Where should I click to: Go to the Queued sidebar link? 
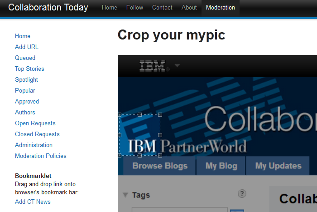[x=25, y=58]
